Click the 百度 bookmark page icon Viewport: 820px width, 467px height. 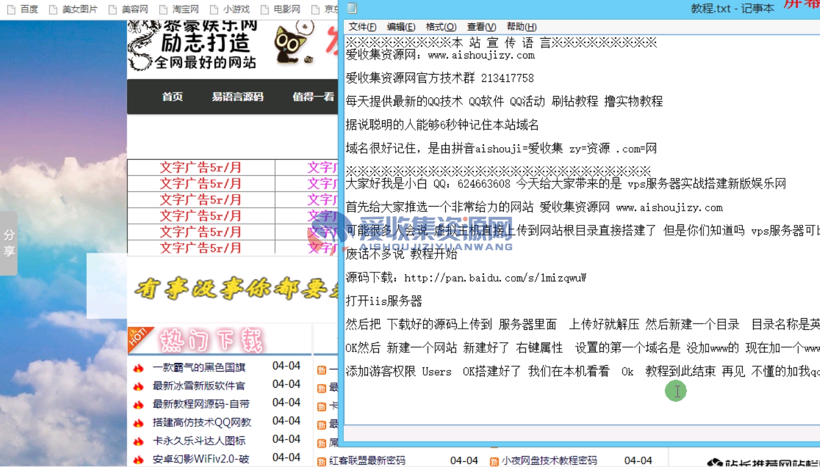pyautogui.click(x=11, y=9)
